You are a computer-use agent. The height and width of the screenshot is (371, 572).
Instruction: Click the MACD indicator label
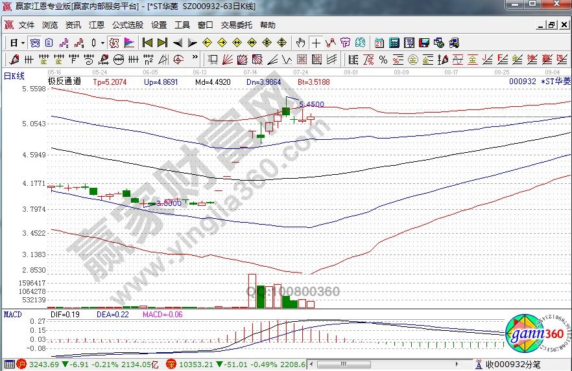coord(12,315)
